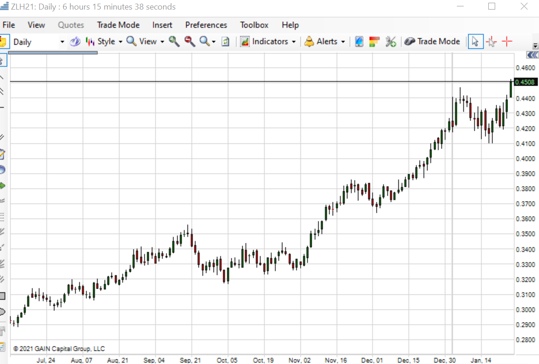This screenshot has height=364, width=539.
Task: Expand the Style dropdown arrow
Action: click(x=120, y=42)
